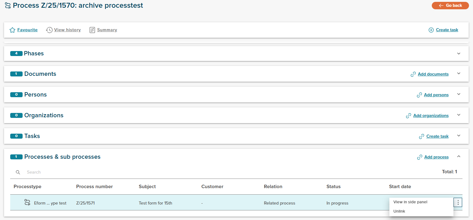
Task: Expand the Tasks section chevron
Action: [x=459, y=136]
